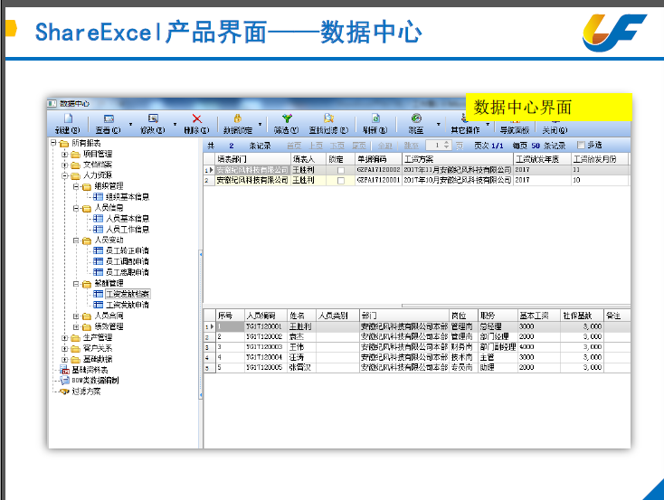Expand the 生产管理 tree node
Screen dimensions: 664x500
click(x=65, y=338)
